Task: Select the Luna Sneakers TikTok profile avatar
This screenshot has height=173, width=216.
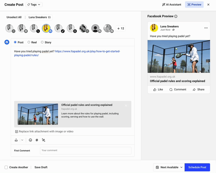Action: click(x=59, y=28)
